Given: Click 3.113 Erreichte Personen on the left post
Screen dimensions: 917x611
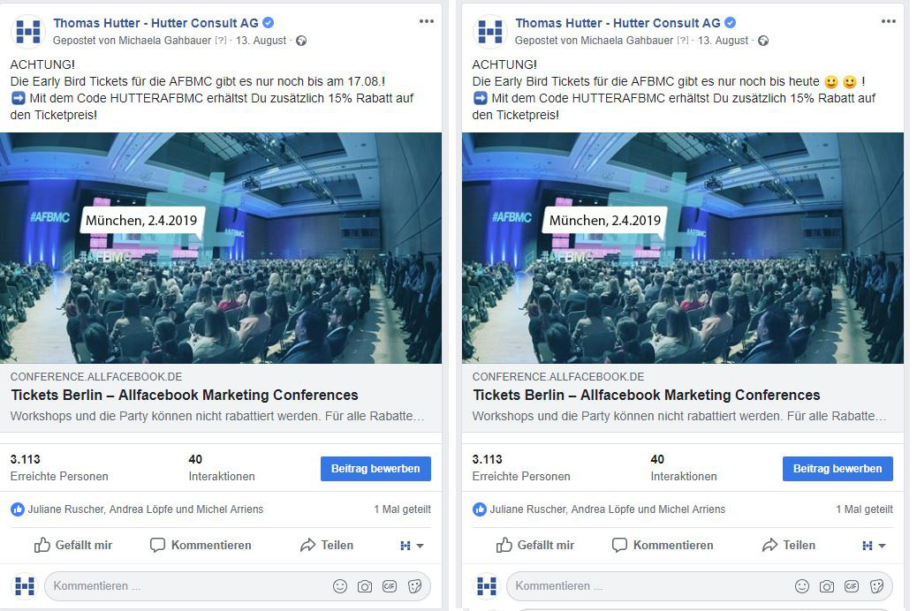Looking at the screenshot, I should (x=59, y=468).
